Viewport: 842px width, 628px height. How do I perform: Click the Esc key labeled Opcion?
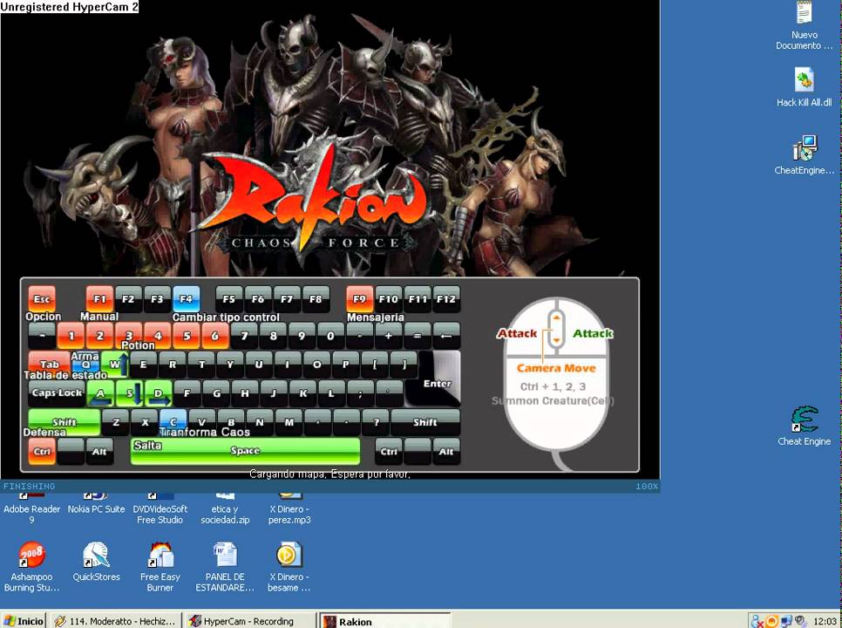42,298
